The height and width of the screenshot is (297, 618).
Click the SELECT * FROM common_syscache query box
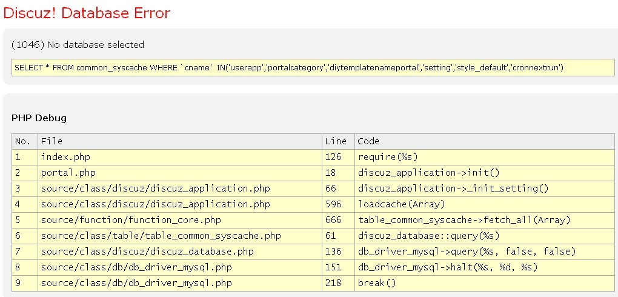[x=313, y=67]
